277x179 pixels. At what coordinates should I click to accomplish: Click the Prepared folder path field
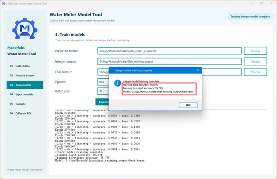pos(169,51)
